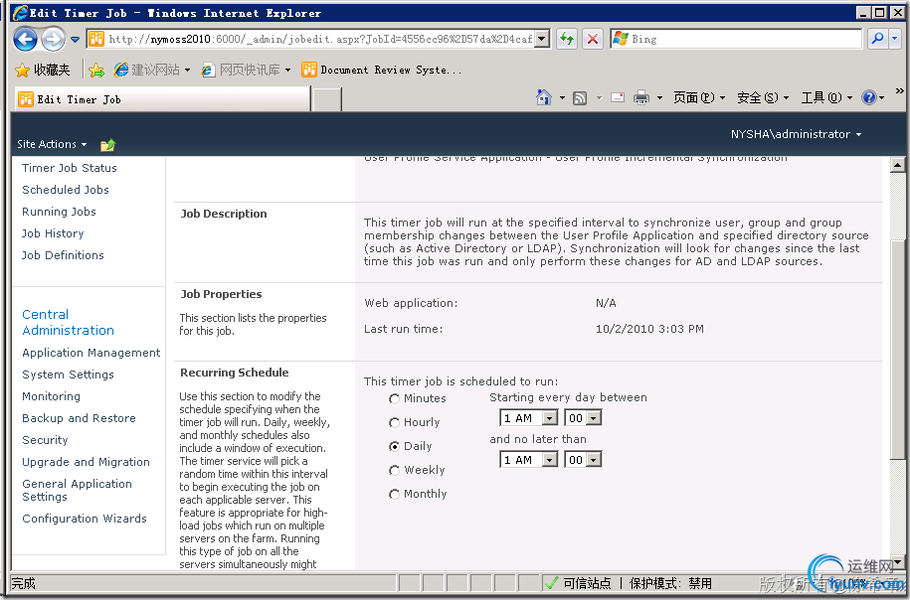Open the 工具(O) Tools menu
Viewport: 910px width, 600px height.
[x=826, y=97]
